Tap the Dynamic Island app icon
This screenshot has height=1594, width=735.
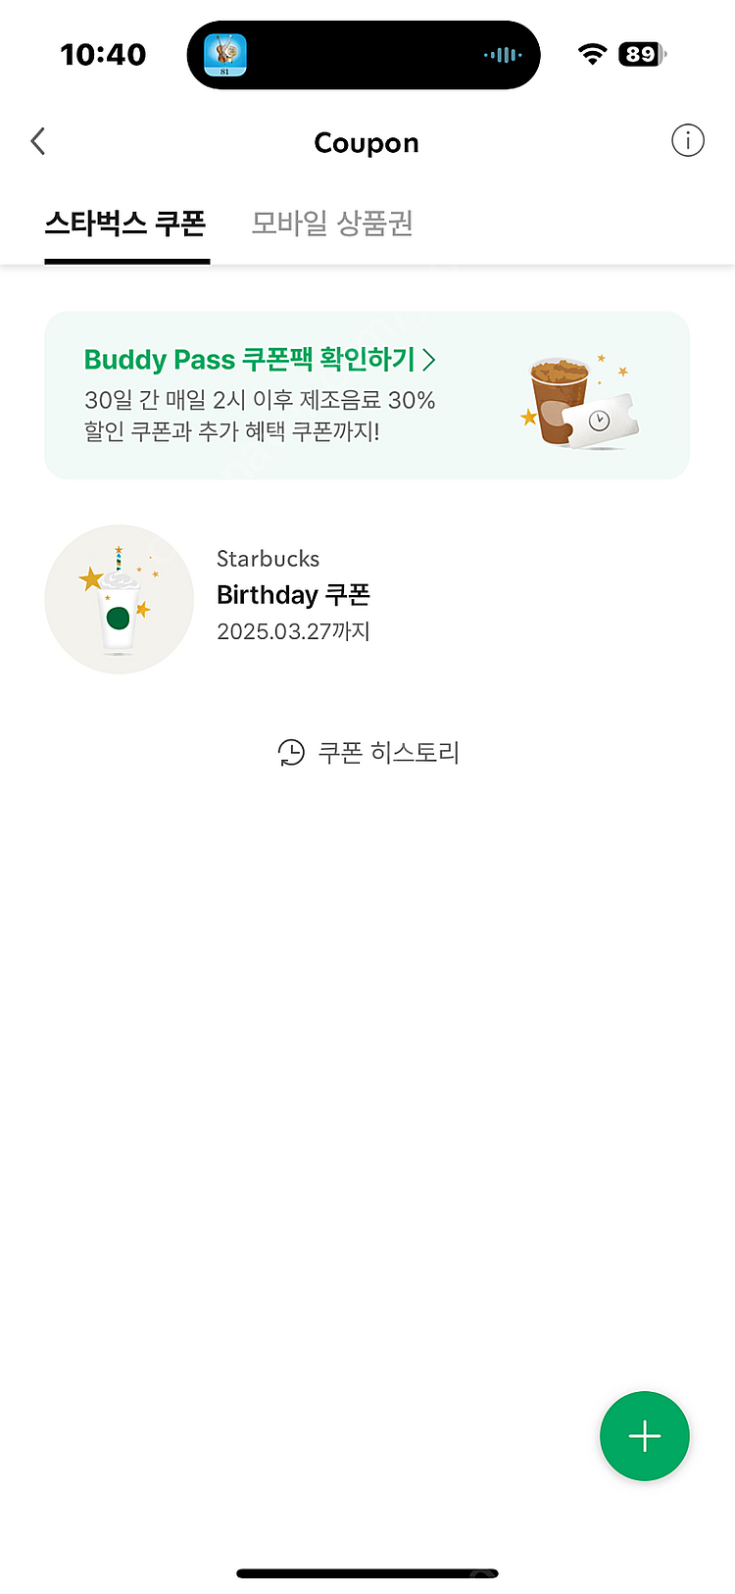click(225, 55)
